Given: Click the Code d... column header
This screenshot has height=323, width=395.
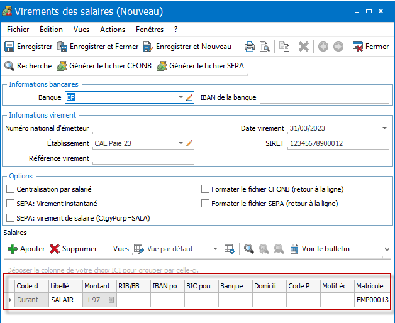Looking at the screenshot, I should click(31, 286).
